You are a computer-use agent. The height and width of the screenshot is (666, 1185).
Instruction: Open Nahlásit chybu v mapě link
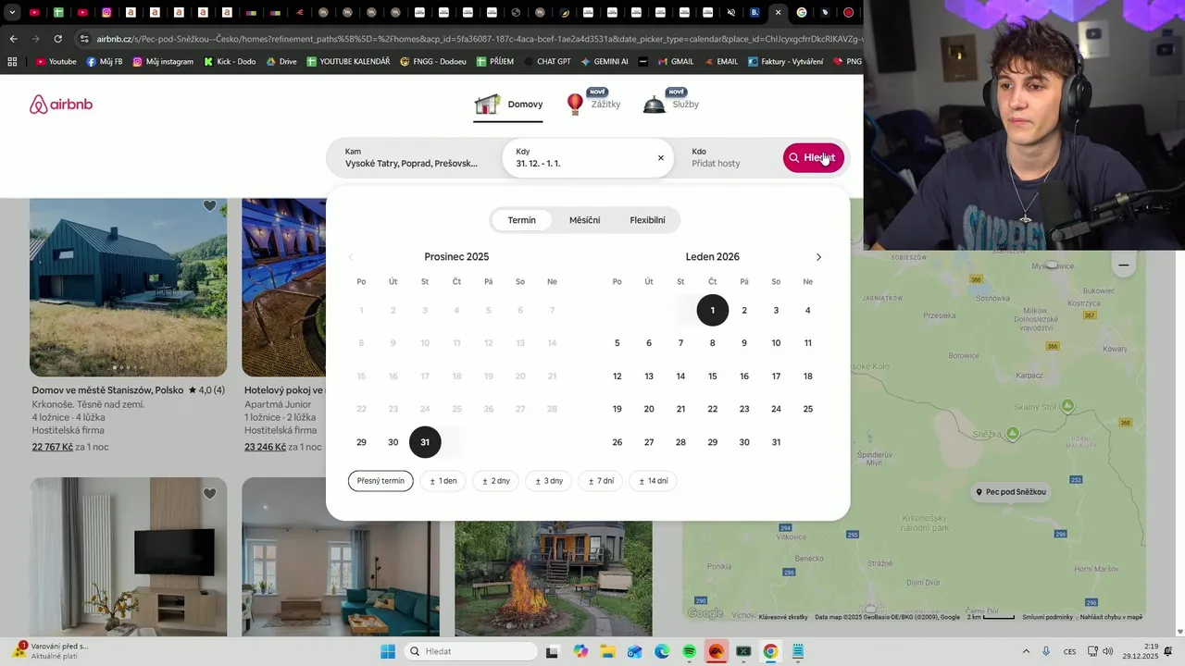(x=1111, y=617)
